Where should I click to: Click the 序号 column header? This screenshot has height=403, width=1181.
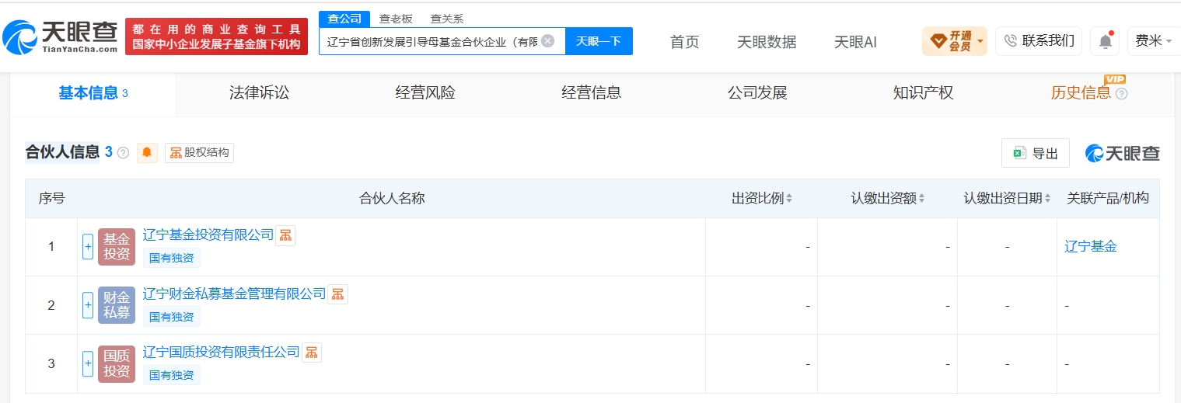[51, 199]
